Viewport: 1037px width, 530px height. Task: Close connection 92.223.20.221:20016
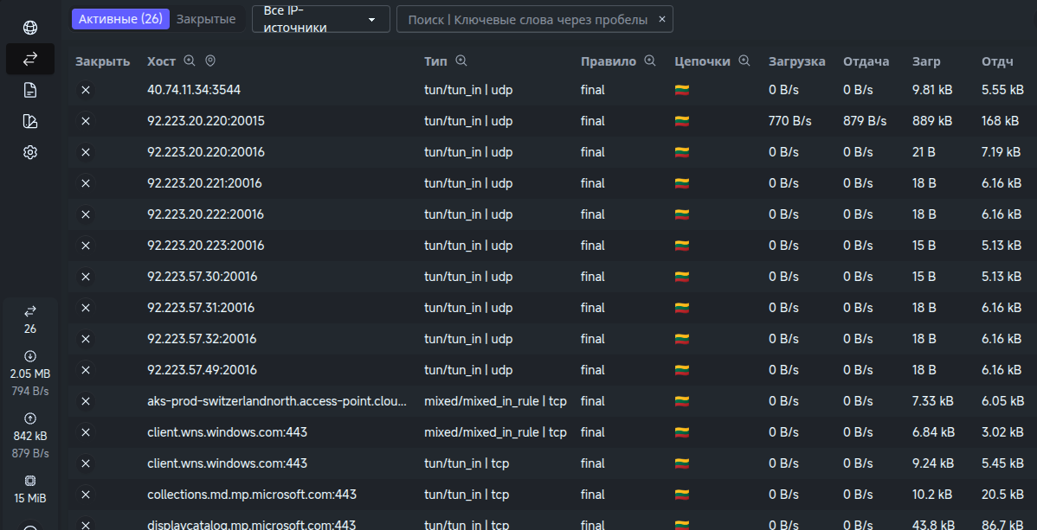tap(86, 183)
